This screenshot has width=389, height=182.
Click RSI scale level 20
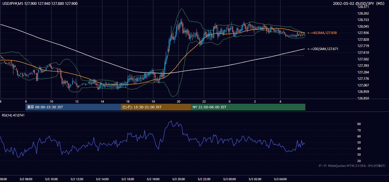359,161
